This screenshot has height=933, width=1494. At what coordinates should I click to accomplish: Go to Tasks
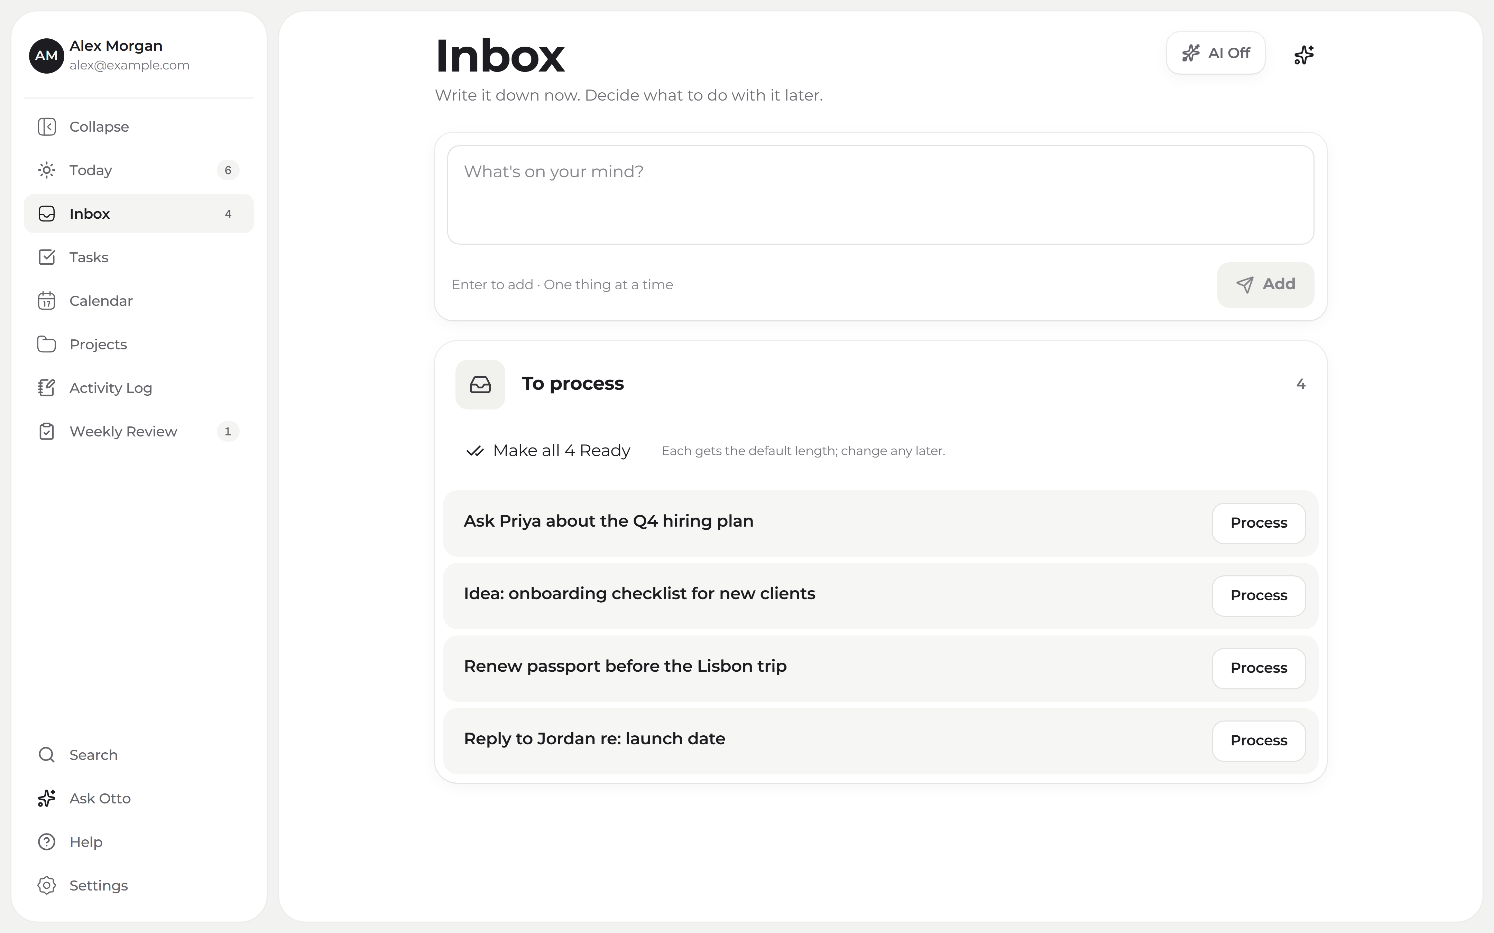(139, 257)
